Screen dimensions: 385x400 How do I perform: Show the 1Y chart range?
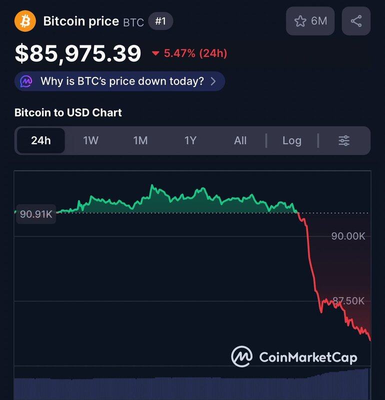190,140
